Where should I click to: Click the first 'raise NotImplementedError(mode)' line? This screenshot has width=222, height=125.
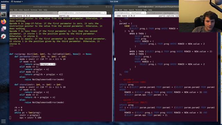pos(44,80)
